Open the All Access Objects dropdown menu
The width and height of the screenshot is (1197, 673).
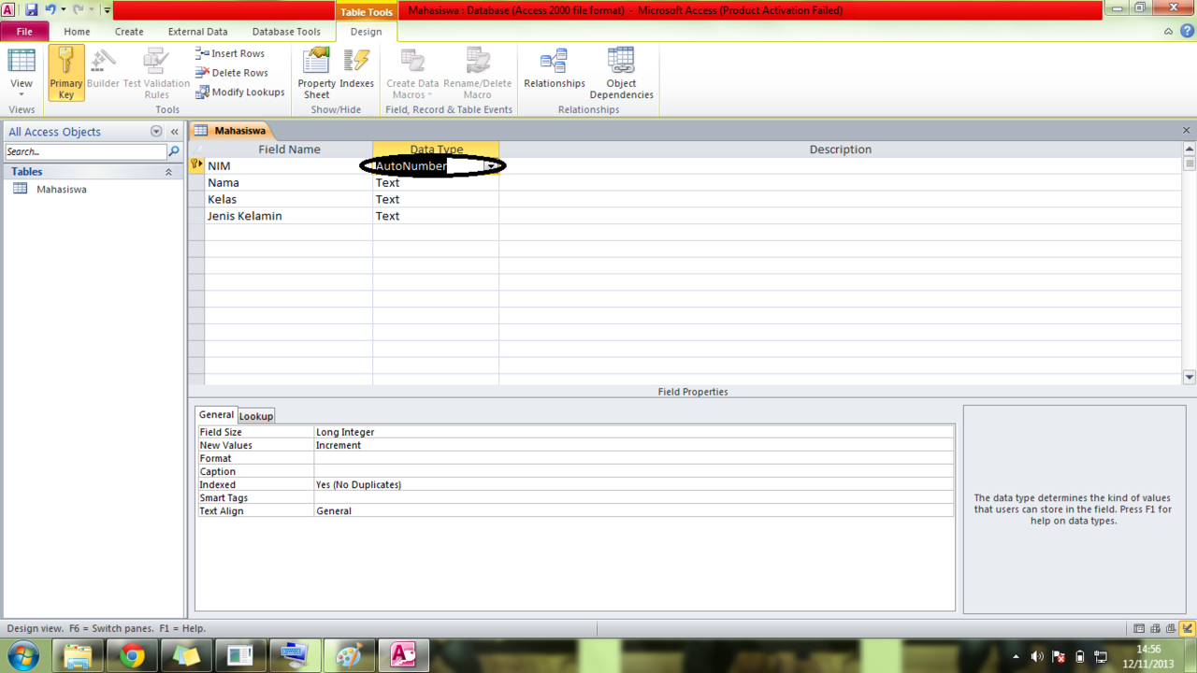[156, 132]
